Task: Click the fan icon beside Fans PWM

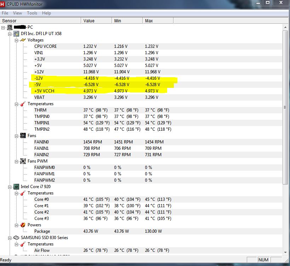Action: (23, 161)
